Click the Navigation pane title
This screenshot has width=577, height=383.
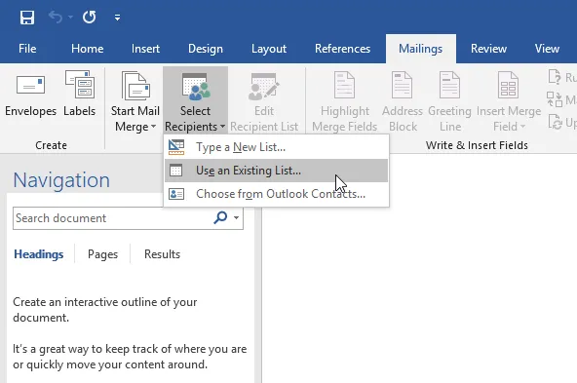[x=61, y=180]
